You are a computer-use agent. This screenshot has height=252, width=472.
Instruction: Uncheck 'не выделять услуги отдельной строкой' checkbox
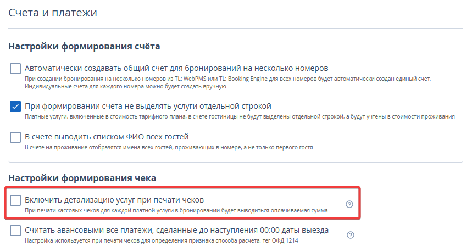pyautogui.click(x=15, y=107)
